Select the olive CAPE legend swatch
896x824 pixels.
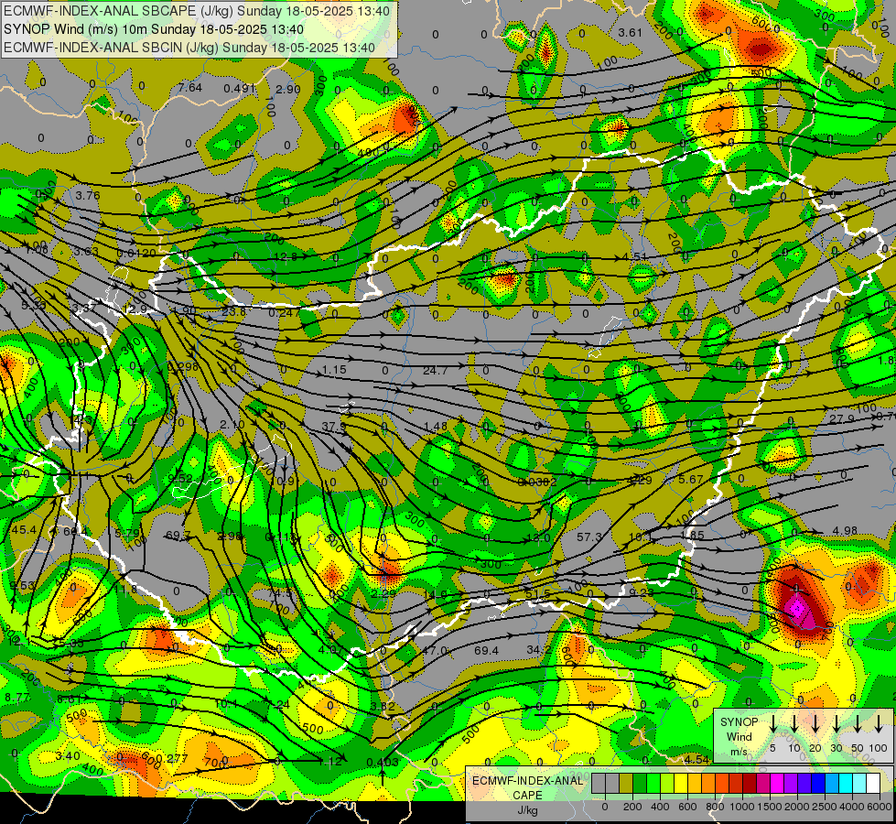pyautogui.click(x=626, y=784)
